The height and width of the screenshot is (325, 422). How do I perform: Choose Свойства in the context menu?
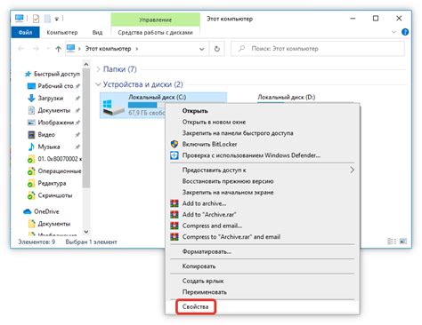point(196,307)
